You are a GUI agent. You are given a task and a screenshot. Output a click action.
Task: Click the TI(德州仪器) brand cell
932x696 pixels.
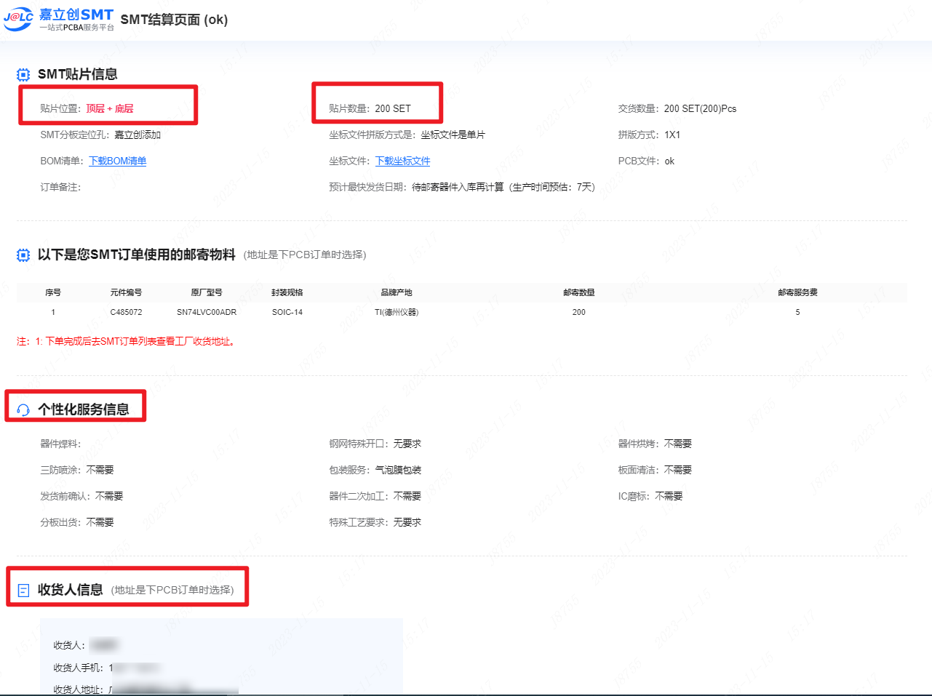pos(397,313)
